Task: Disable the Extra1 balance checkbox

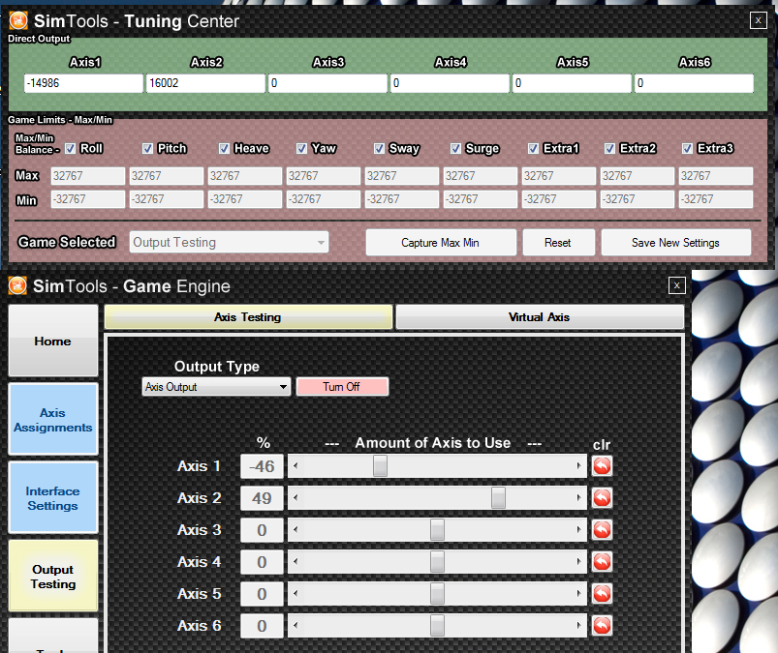Action: (x=534, y=149)
